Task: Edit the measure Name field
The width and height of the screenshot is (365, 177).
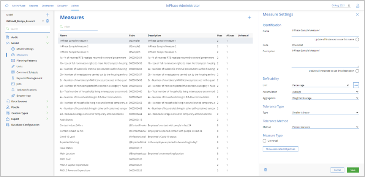Action: (325, 32)
